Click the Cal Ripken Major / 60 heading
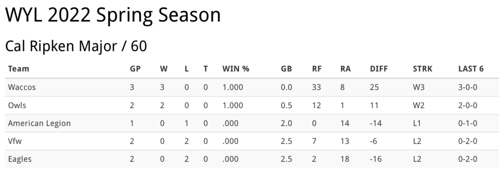 [x=76, y=46]
